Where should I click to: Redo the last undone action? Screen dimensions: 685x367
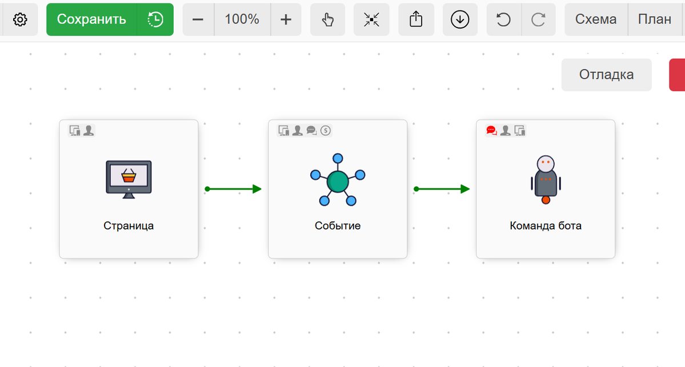tap(538, 19)
